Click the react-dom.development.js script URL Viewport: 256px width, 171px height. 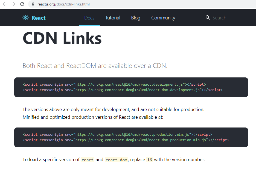point(138,90)
